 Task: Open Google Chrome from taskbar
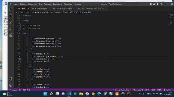coord(93,94)
